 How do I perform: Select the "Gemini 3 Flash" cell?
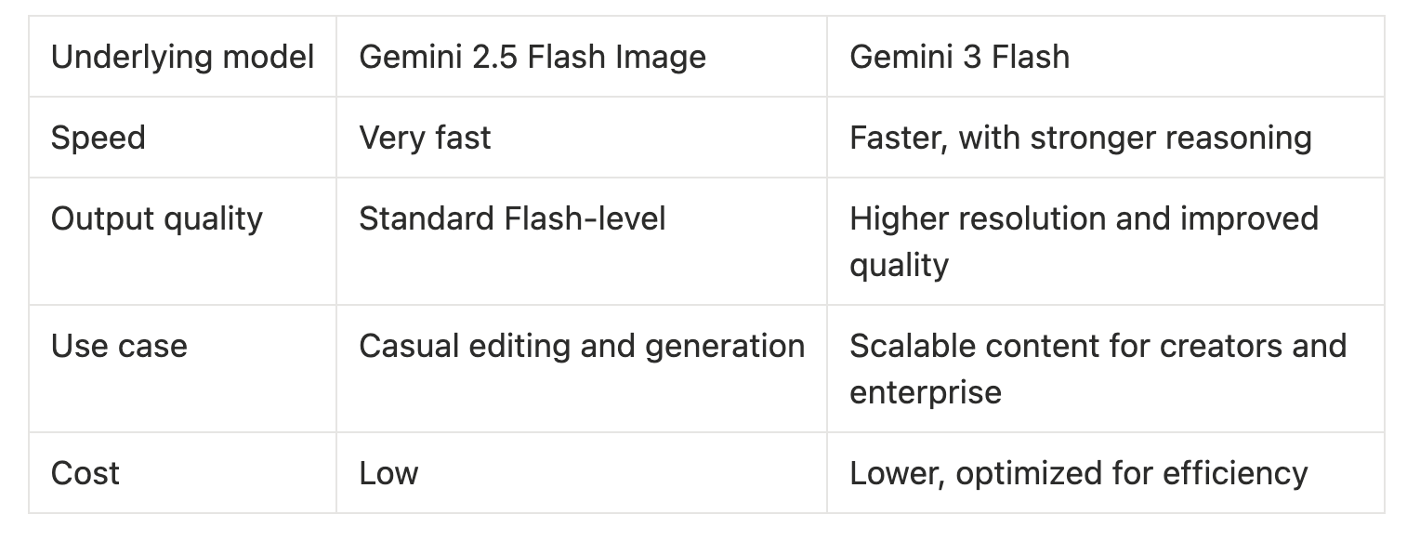959,57
